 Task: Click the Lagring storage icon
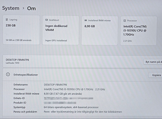pyautogui.click(x=7, y=19)
